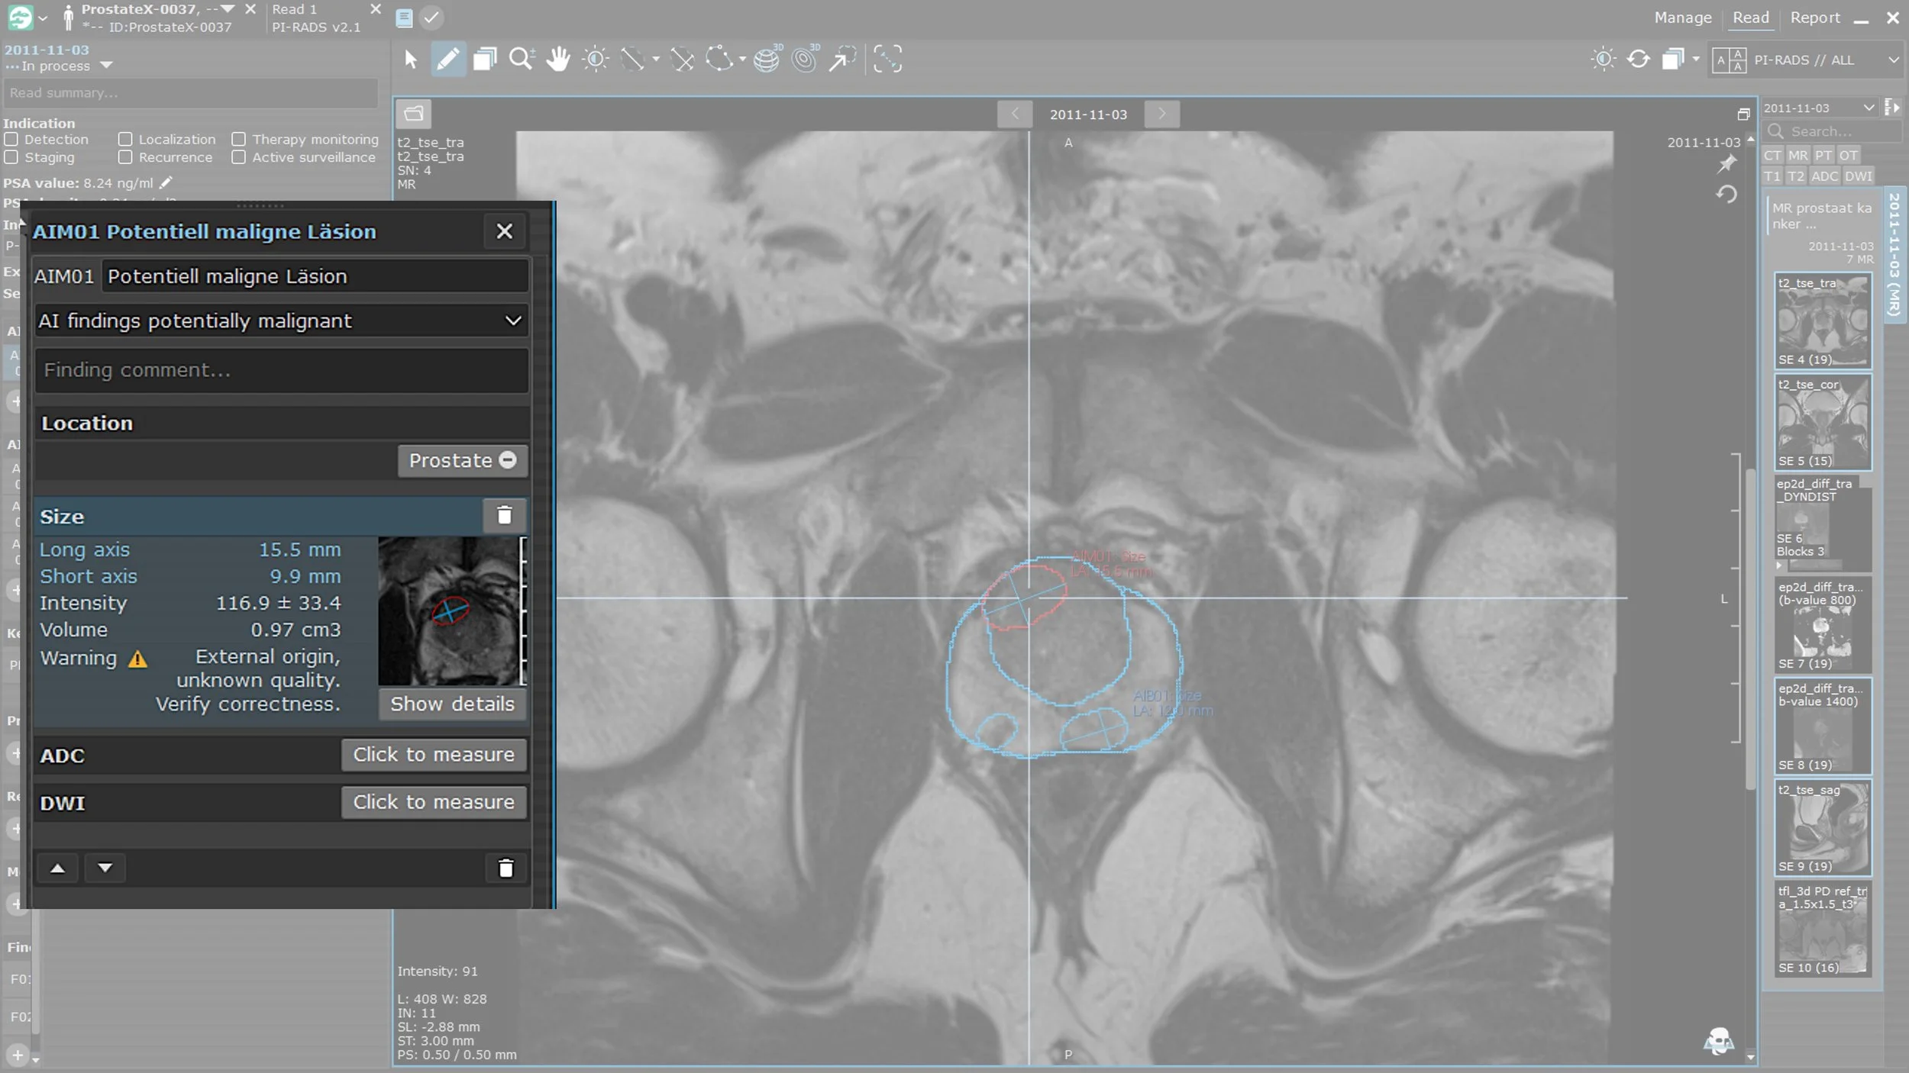
Task: Click the Show details button
Action: (452, 704)
